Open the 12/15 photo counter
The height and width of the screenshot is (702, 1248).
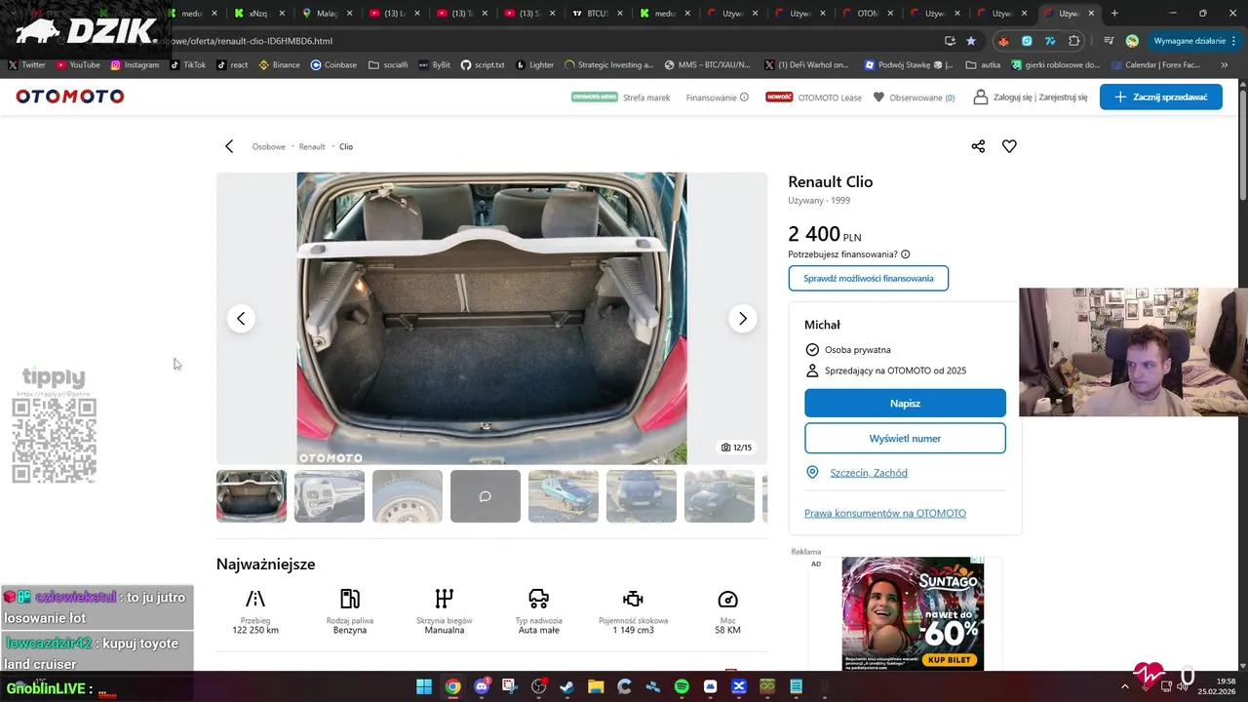(736, 448)
